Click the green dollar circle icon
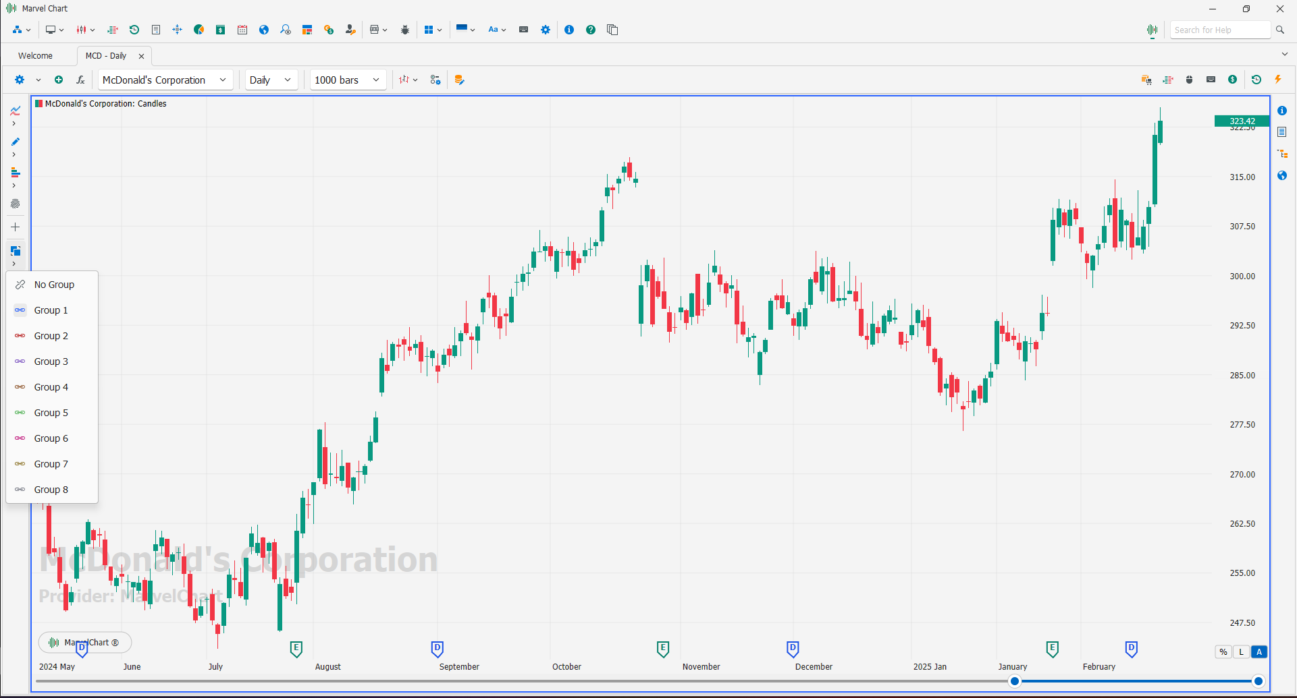 [x=1233, y=80]
